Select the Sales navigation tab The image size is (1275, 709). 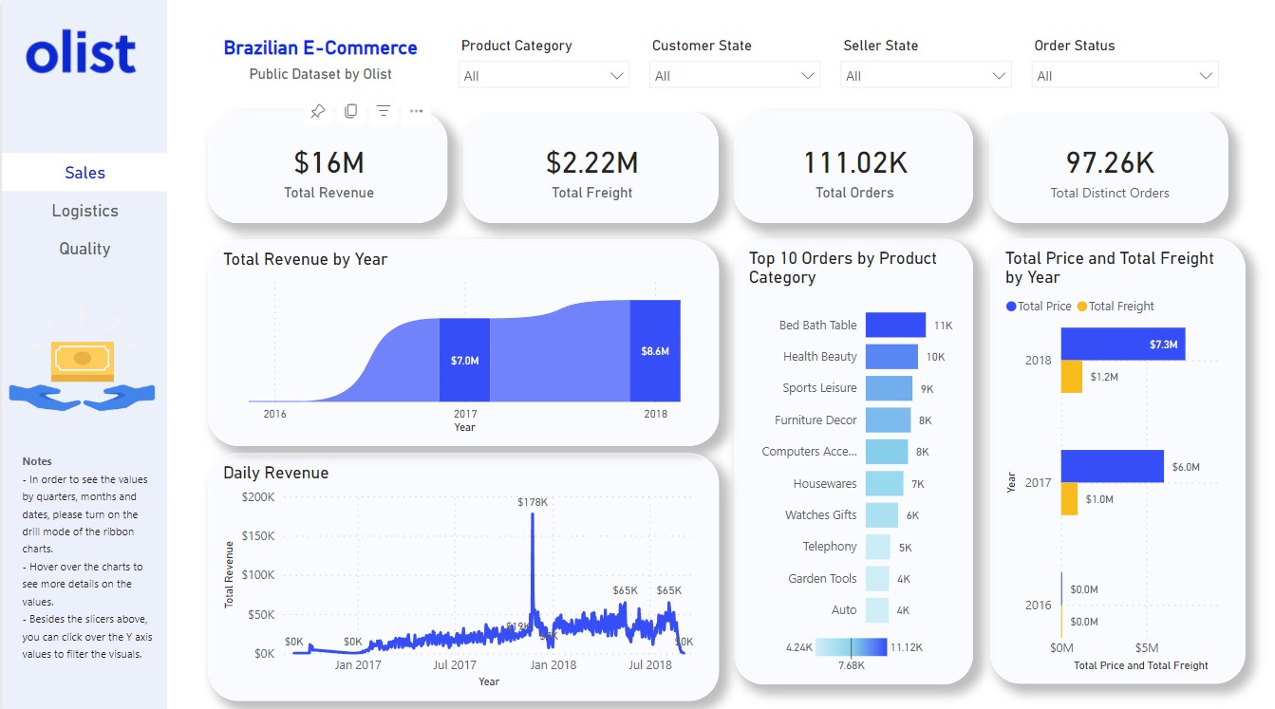pos(84,173)
